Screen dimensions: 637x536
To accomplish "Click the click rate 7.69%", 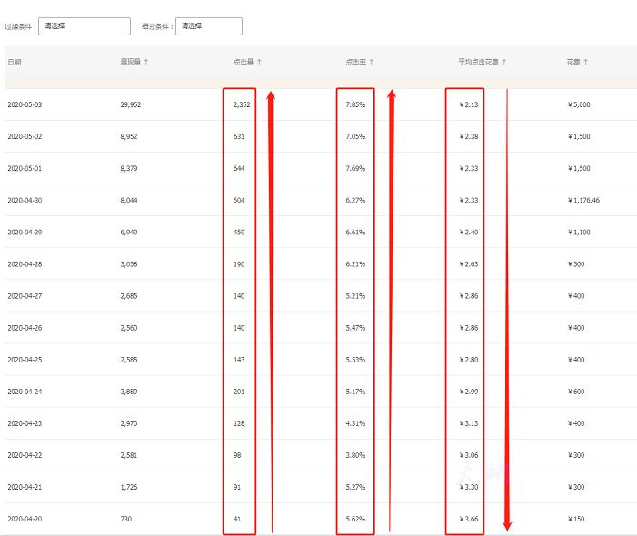I will pos(355,168).
